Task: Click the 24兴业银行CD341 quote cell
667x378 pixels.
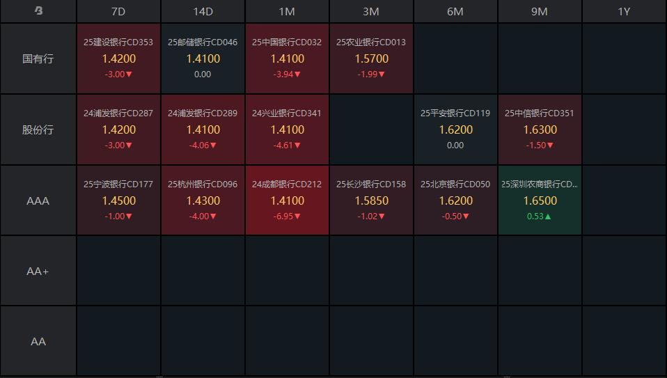Action: tap(287, 129)
